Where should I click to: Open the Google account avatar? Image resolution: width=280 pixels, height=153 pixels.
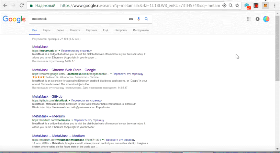point(266,19)
